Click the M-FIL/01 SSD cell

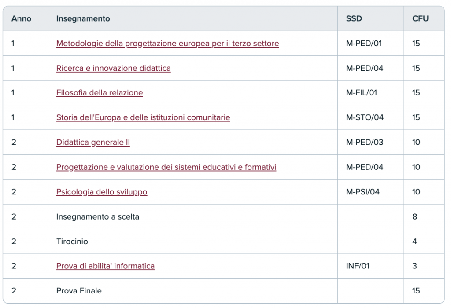coord(362,93)
